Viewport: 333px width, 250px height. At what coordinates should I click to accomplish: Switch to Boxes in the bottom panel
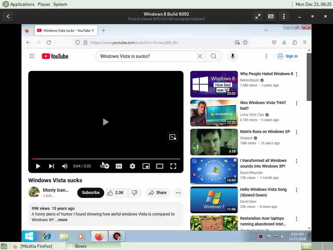coord(93,246)
